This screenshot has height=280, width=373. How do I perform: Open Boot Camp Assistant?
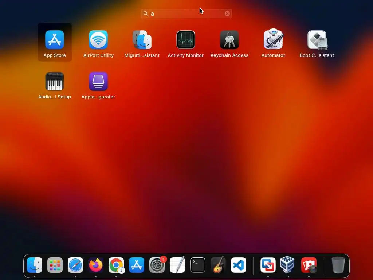pos(317,40)
